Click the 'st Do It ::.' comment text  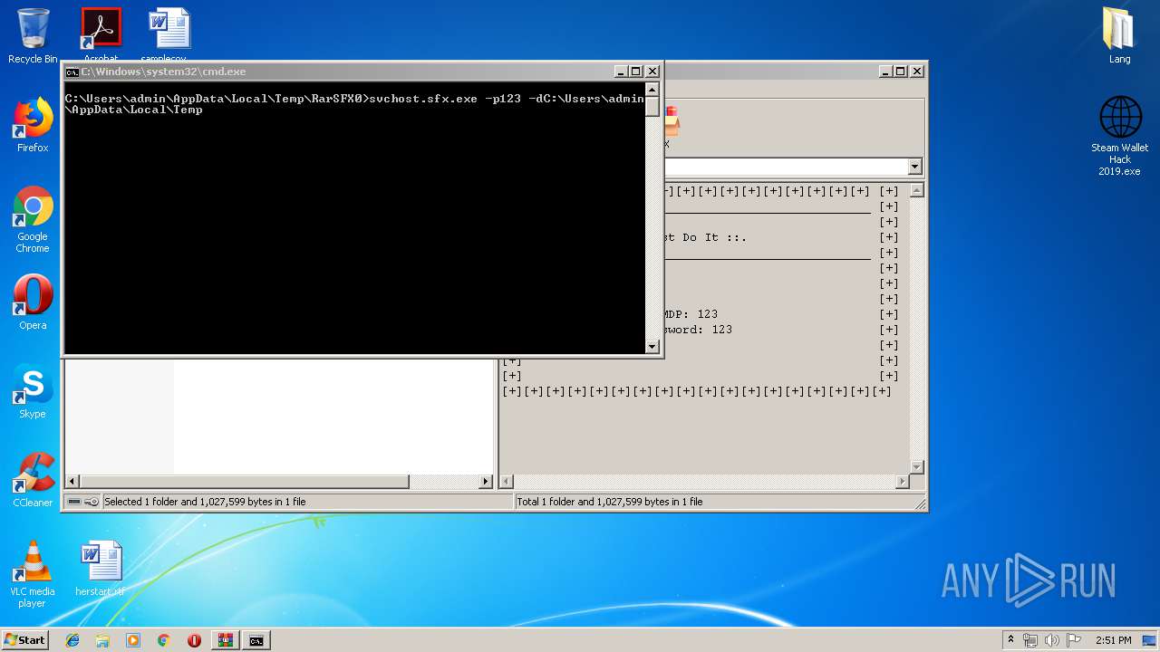[x=705, y=237]
